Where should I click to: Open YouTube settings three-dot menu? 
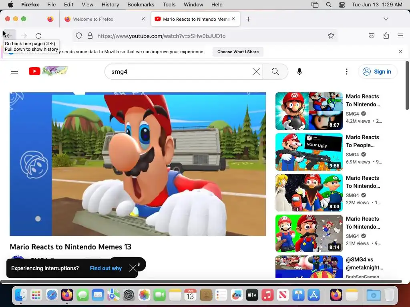coord(347,72)
